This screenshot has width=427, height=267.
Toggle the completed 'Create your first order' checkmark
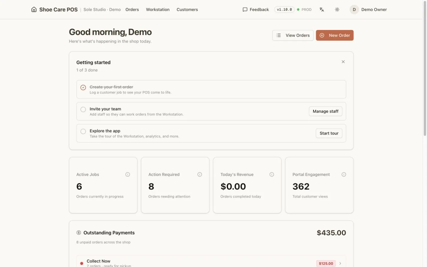click(x=83, y=88)
